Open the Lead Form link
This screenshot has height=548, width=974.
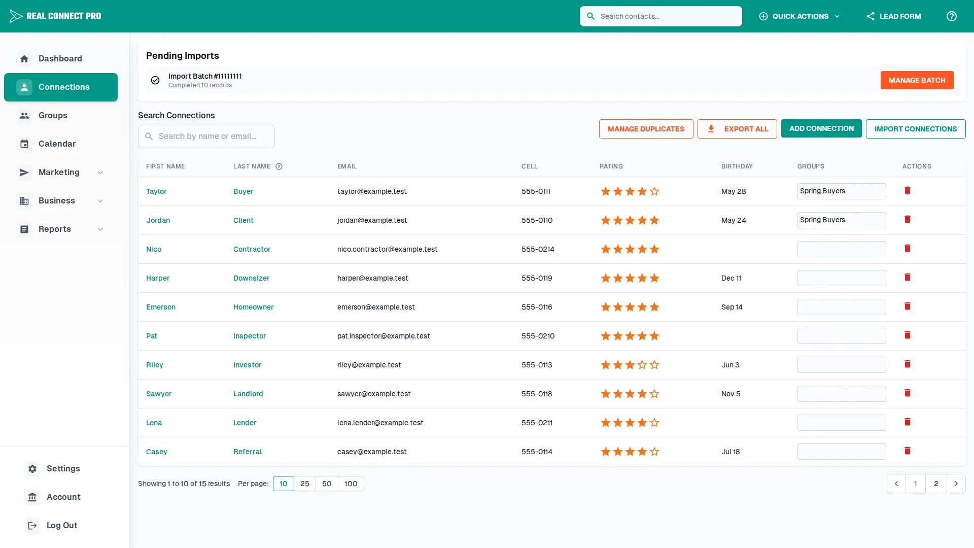coord(893,16)
